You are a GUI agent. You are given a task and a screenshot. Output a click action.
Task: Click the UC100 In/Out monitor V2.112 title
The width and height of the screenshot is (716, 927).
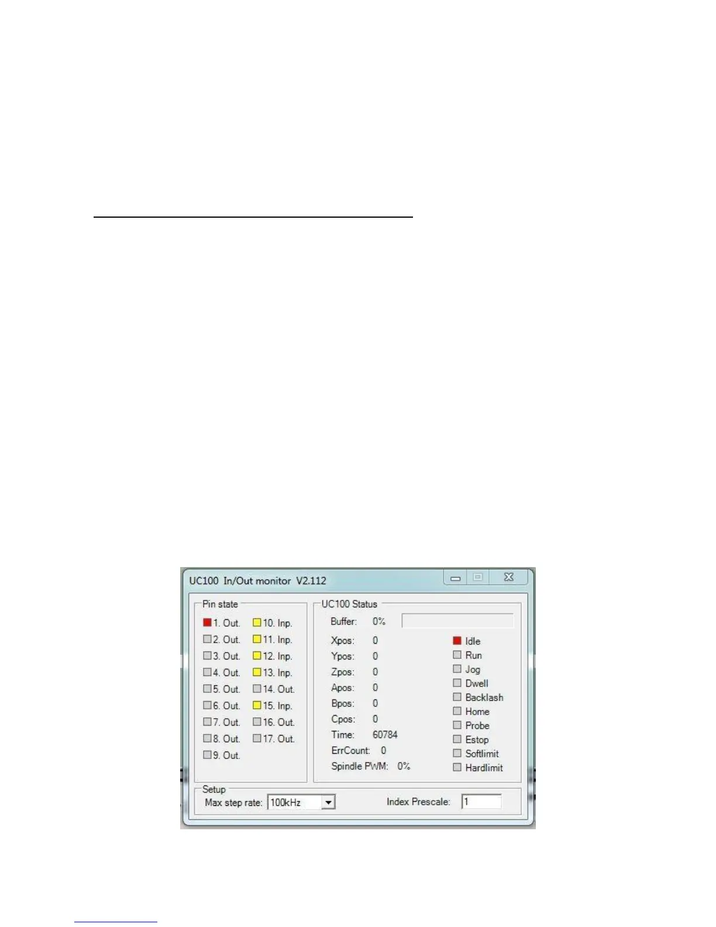(x=257, y=581)
